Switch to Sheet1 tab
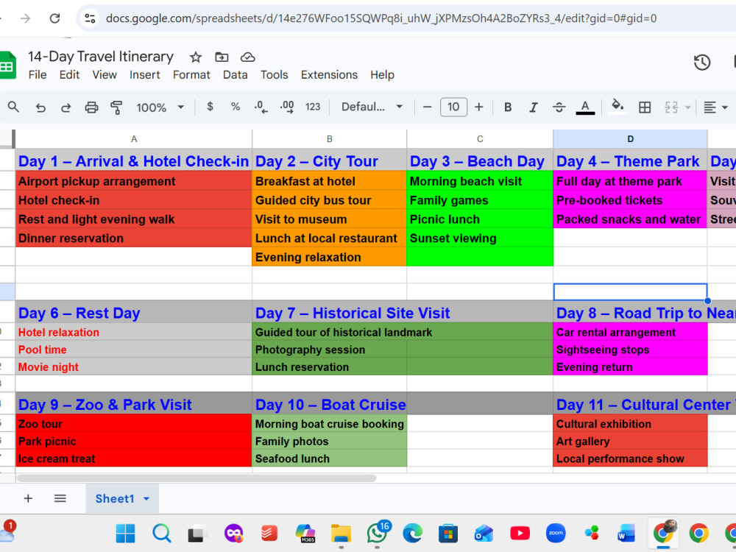The height and width of the screenshot is (552, 736). coord(115,498)
